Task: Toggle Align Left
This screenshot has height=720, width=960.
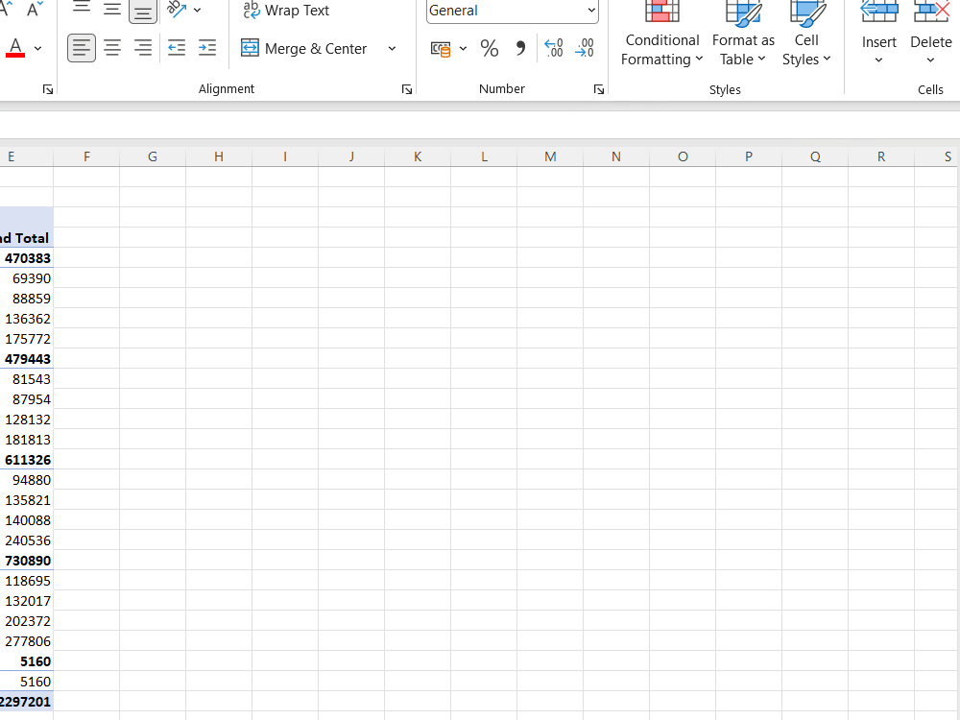Action: (82, 48)
